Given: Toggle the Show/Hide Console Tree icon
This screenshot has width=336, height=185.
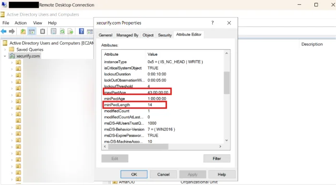Looking at the screenshot, I should tap(32, 32).
